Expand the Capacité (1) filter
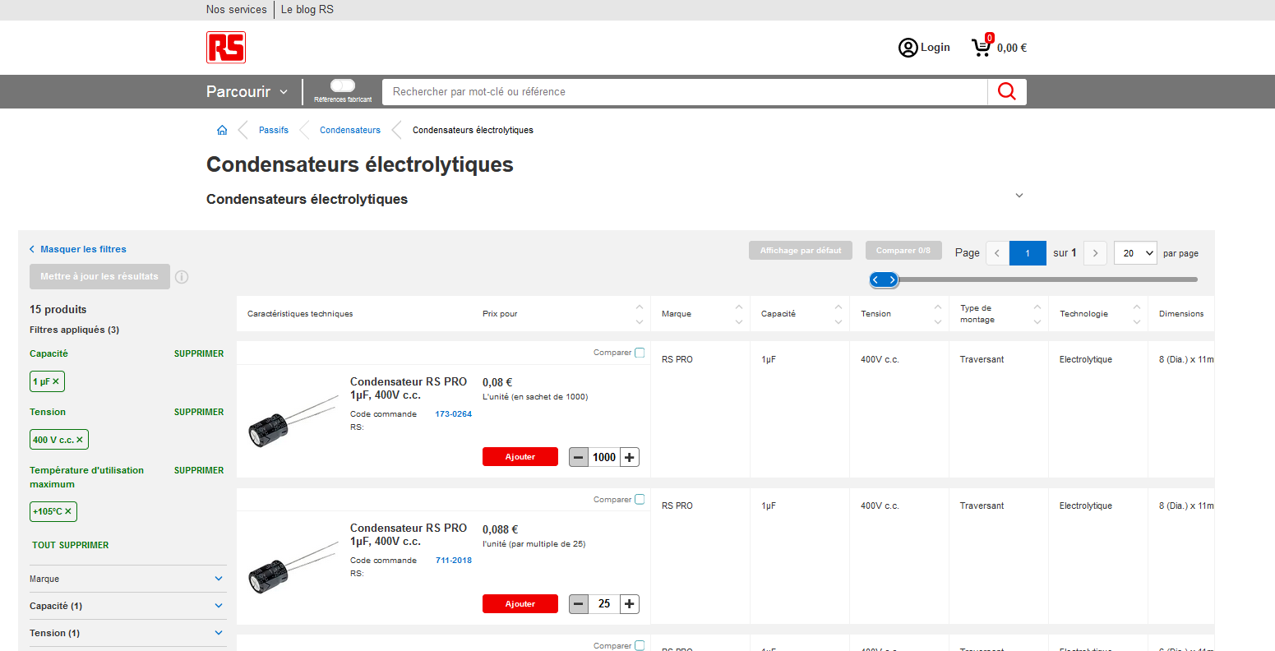This screenshot has height=651, width=1275. [127, 606]
